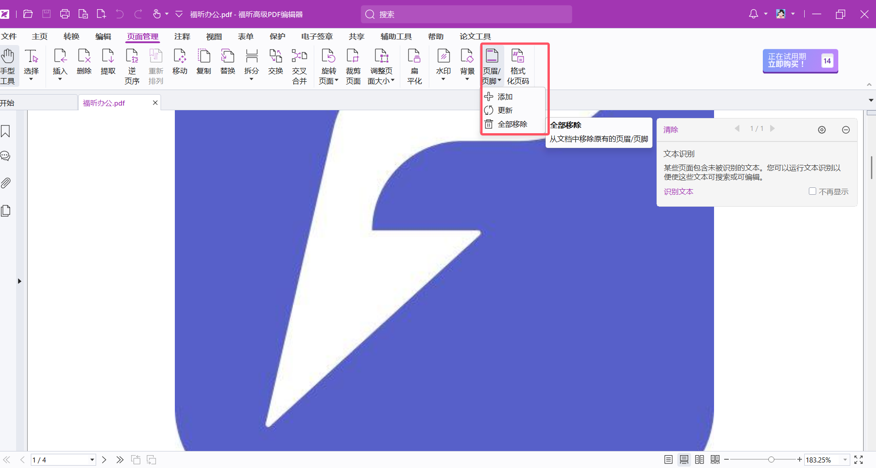This screenshot has height=468, width=876.
Task: Check the 不再显示 checkbox
Action: (x=813, y=192)
